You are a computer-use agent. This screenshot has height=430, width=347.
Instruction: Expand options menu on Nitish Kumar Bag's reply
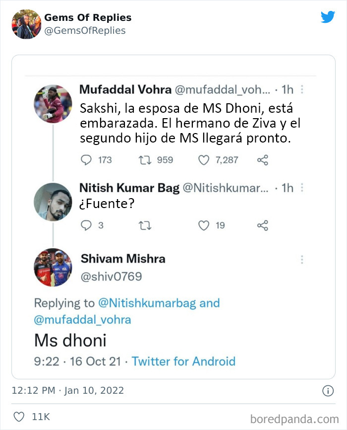click(x=301, y=188)
